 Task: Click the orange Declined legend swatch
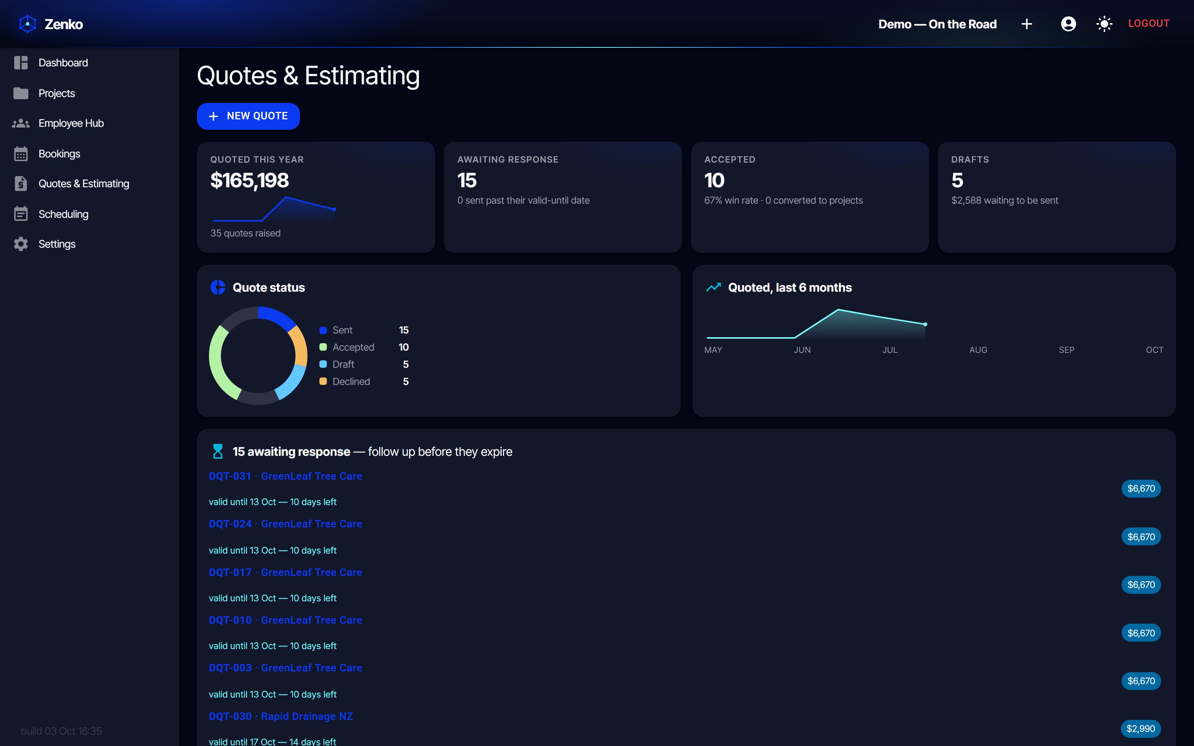[x=323, y=381]
